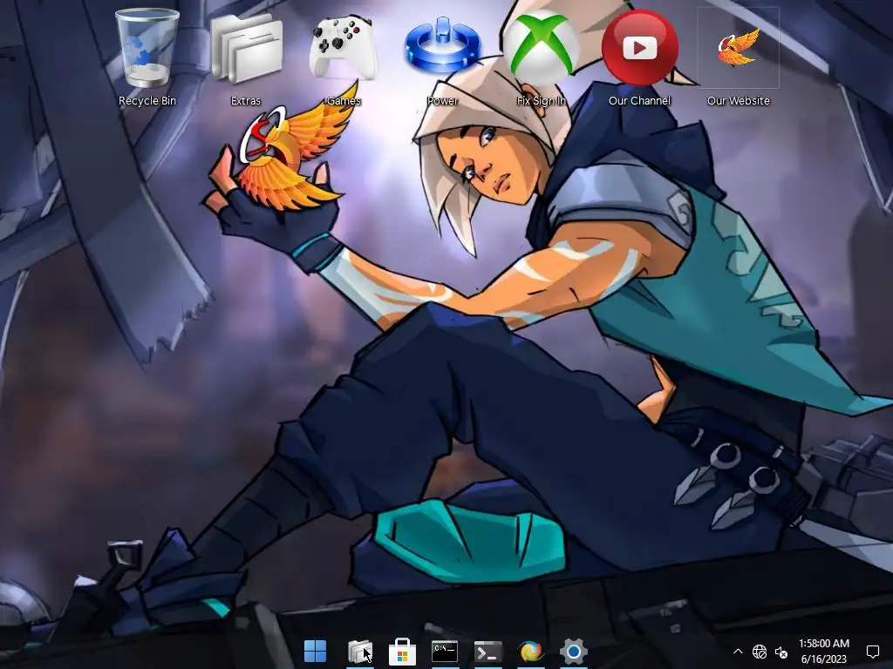Open Command Prompt from the taskbar

[x=445, y=652]
